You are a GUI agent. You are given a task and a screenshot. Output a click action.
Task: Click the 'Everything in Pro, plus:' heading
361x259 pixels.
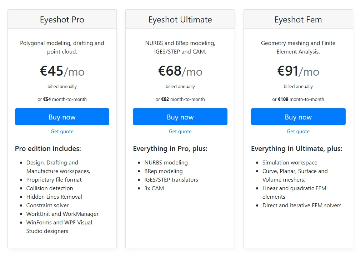click(170, 148)
